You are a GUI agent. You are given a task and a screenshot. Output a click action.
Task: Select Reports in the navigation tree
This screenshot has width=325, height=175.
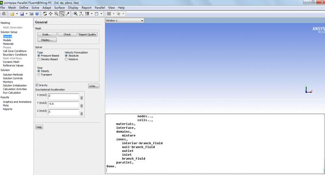point(7,109)
